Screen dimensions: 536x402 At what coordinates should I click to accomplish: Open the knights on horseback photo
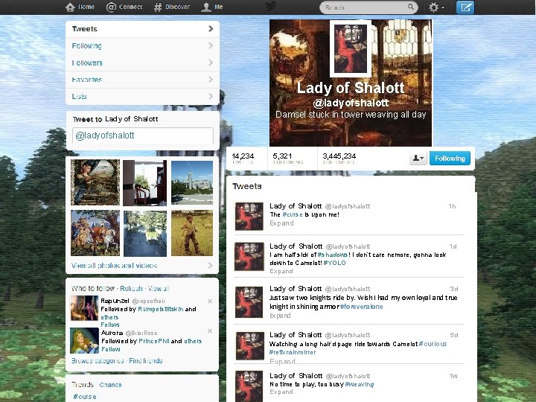95,233
